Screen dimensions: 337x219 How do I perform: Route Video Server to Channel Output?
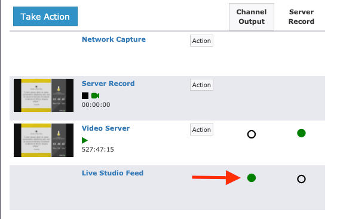(x=252, y=134)
